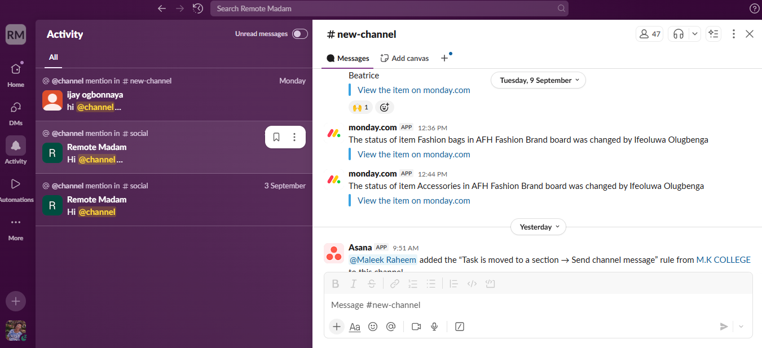Toggle formatting toolbar with Aa
Screen dimensions: 762x348
[x=355, y=327]
